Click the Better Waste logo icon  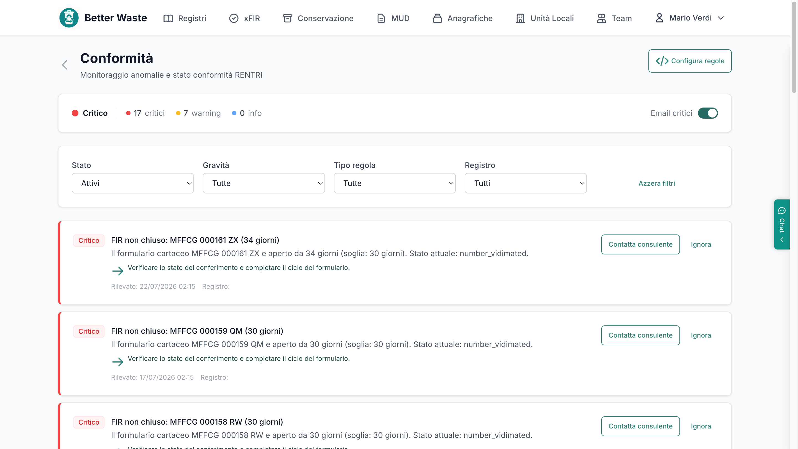tap(69, 18)
